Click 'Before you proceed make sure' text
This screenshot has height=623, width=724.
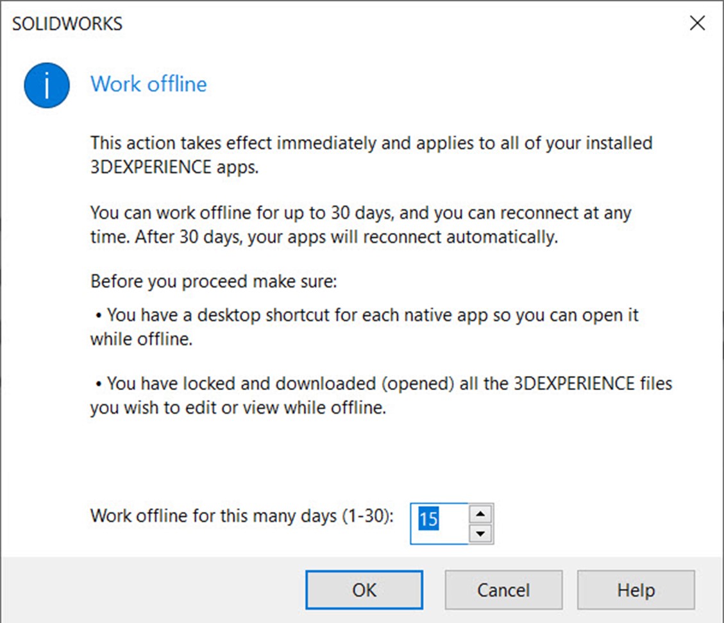214,281
